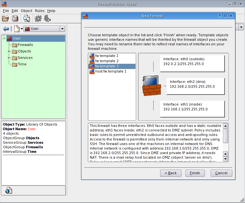Screen dimensions: 245x203
Task: Choose host fw template 1
Action: pyautogui.click(x=112, y=71)
